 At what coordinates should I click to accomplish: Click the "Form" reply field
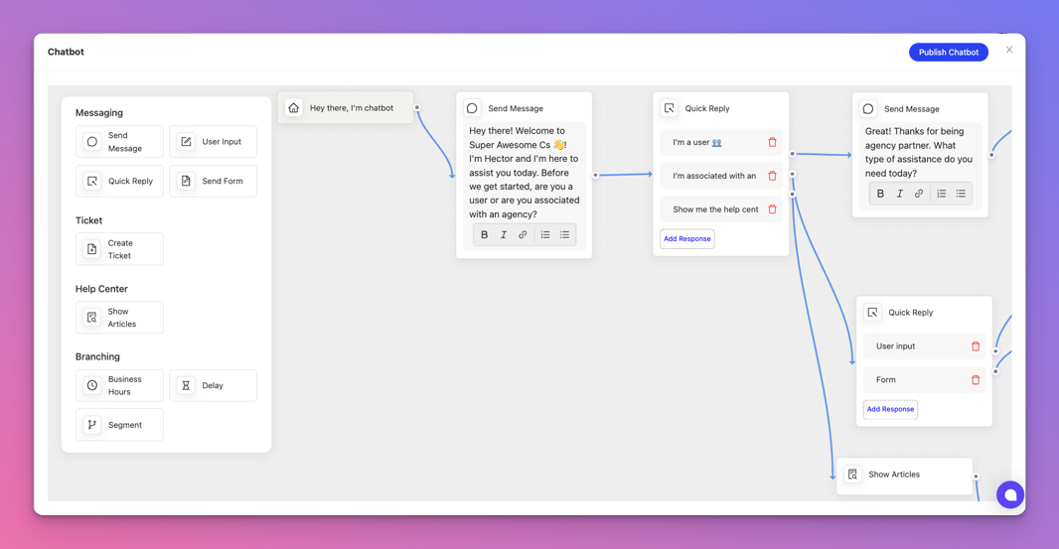(x=925, y=380)
